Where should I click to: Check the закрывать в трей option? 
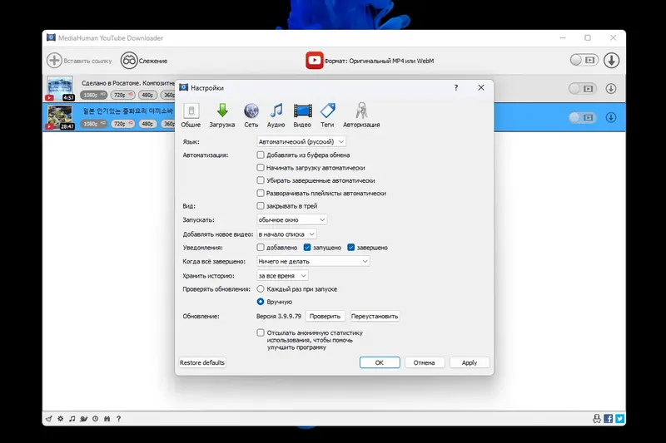click(x=261, y=205)
